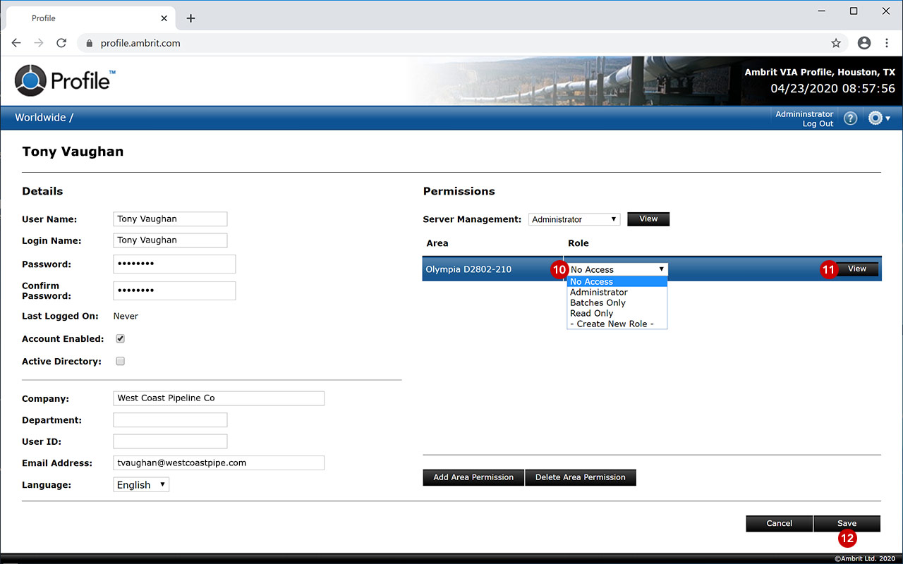This screenshot has height=564, width=903.
Task: Bookmark this page with the star icon
Action: 836,43
